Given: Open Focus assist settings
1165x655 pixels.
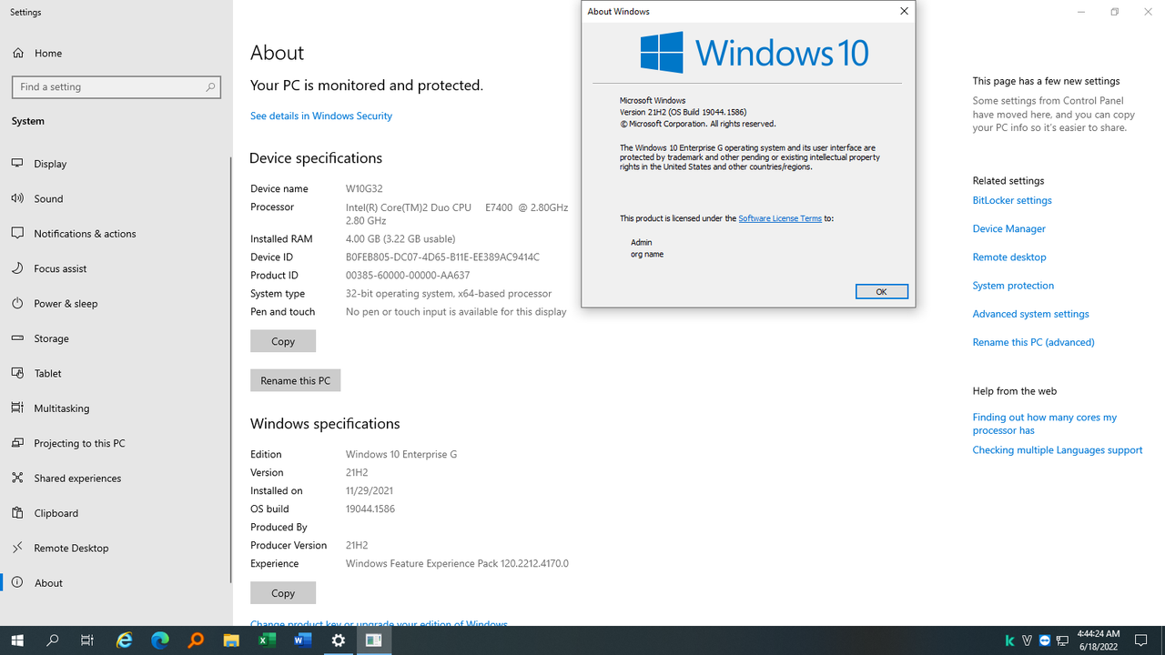Looking at the screenshot, I should [60, 267].
